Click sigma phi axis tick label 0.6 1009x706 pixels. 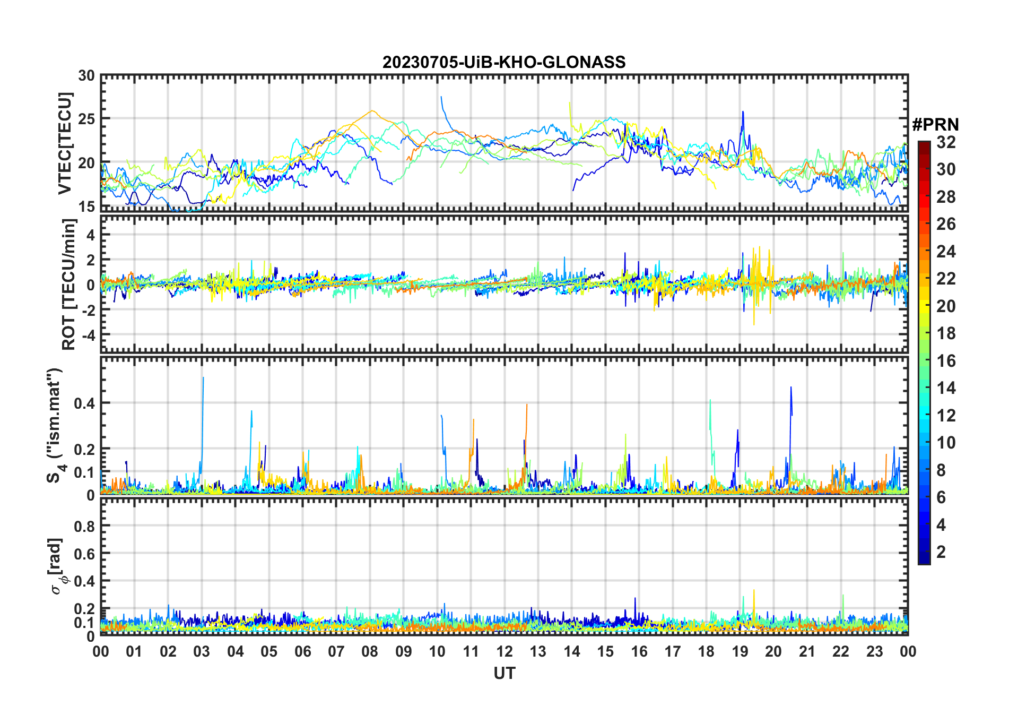(84, 554)
